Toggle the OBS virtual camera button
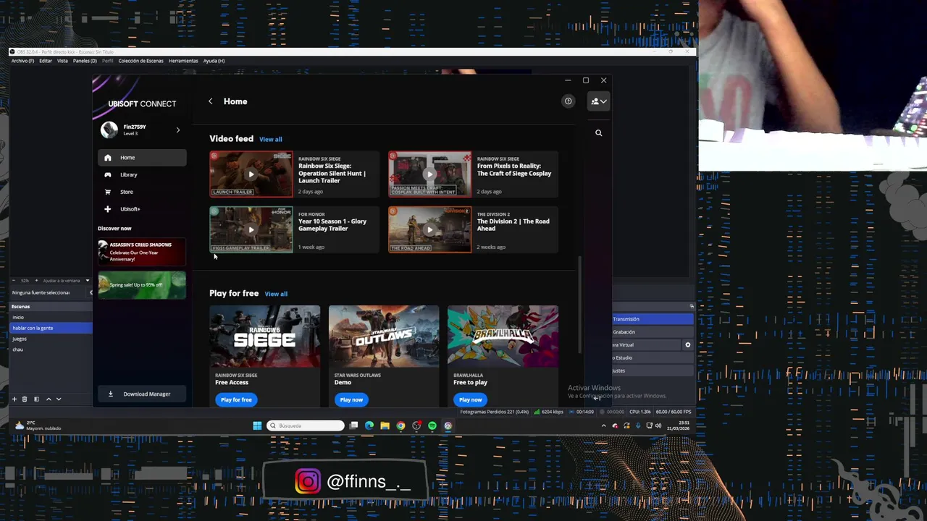Viewport: 927px width, 521px height. pyautogui.click(x=646, y=345)
